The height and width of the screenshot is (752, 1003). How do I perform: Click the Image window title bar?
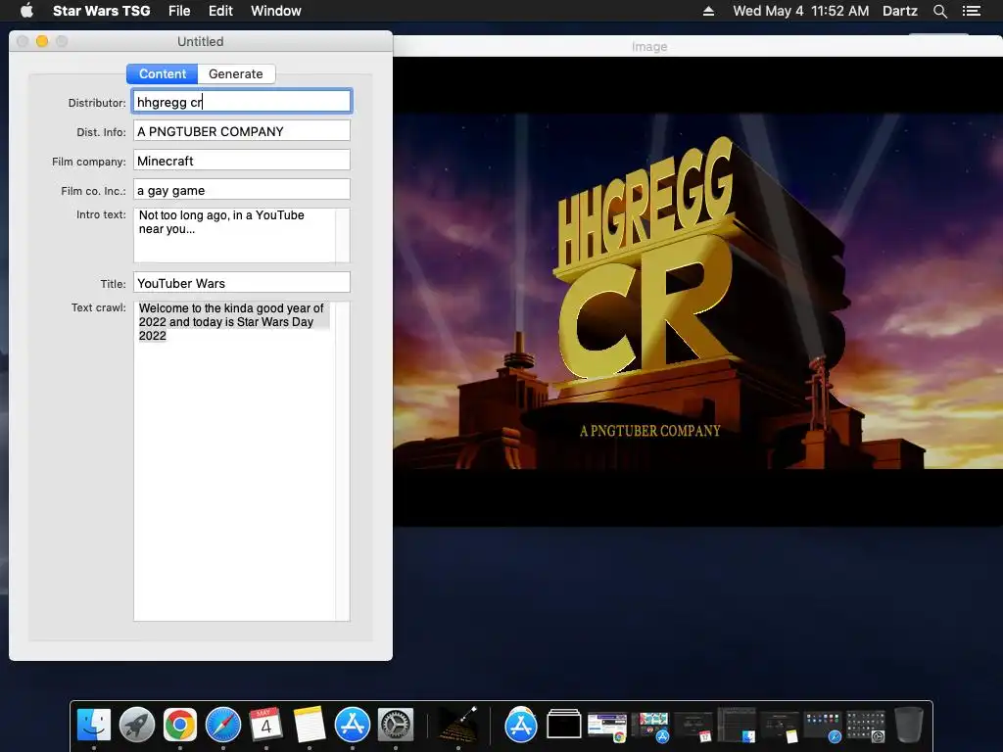(697, 46)
